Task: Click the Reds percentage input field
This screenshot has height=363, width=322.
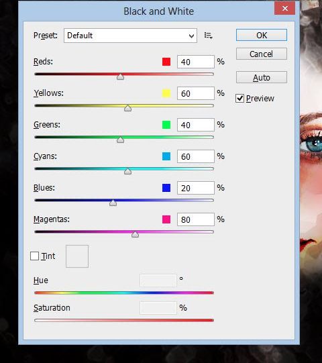Action: (196, 62)
